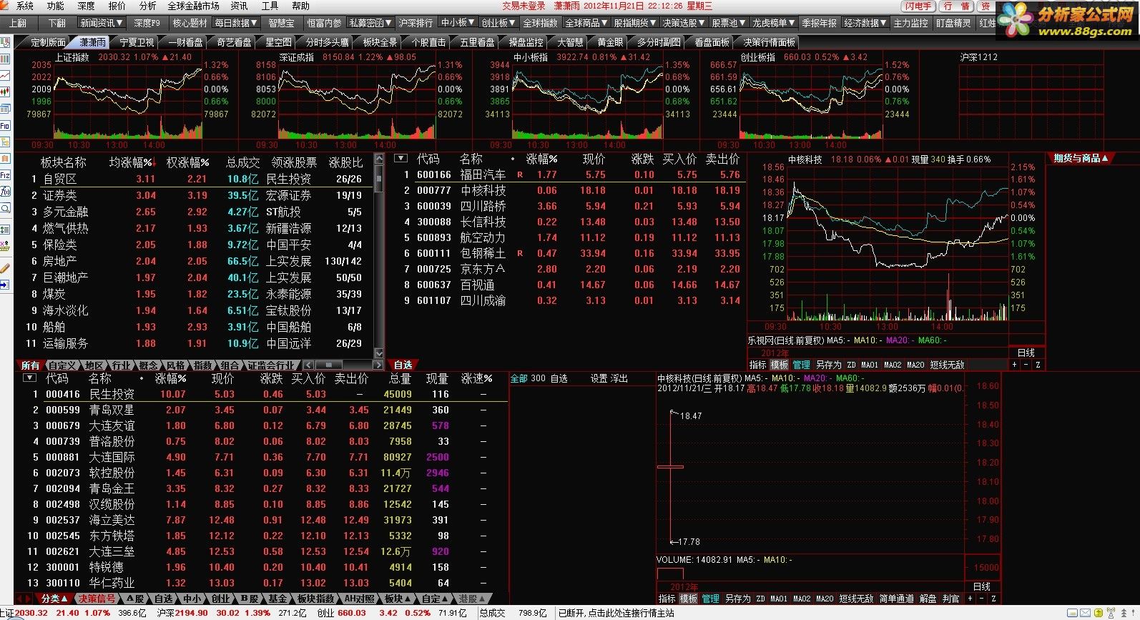Click the 涨幅% column header in lower list
1140x620 pixels.
pyautogui.click(x=171, y=378)
